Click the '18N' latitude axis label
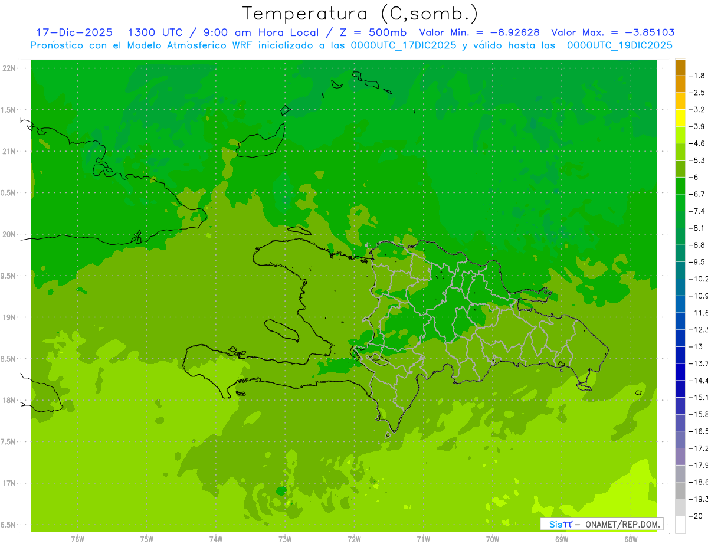Image resolution: width=708 pixels, height=547 pixels. pos(10,401)
